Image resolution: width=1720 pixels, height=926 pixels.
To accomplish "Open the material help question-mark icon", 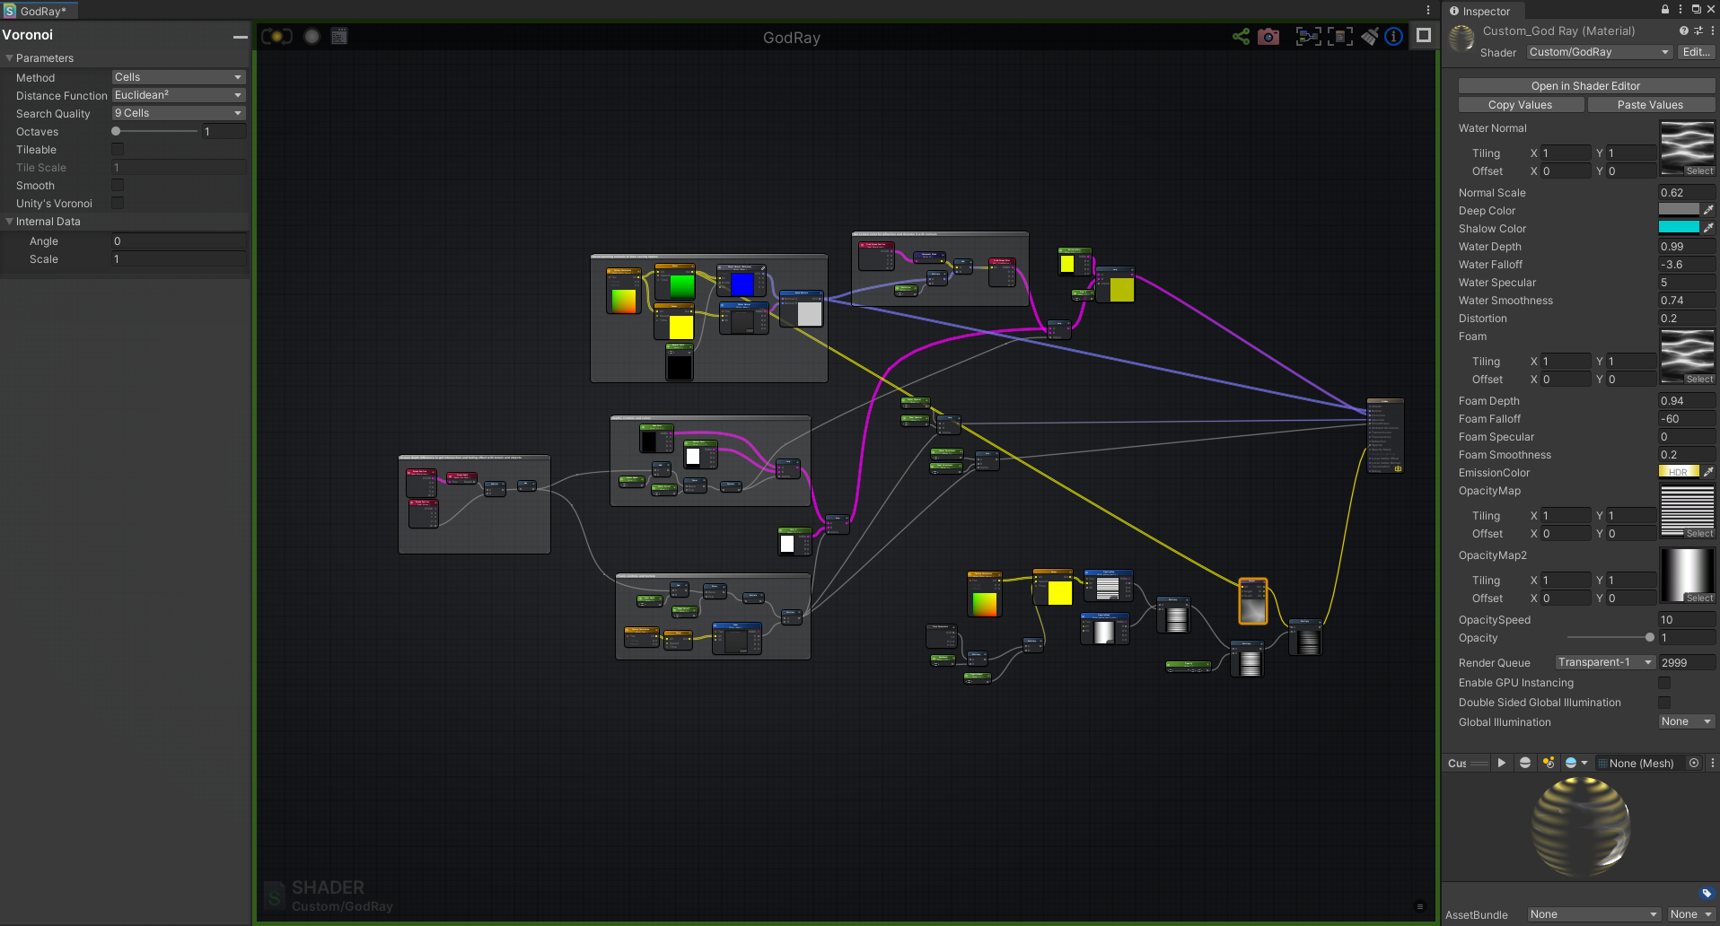I will pos(1683,31).
